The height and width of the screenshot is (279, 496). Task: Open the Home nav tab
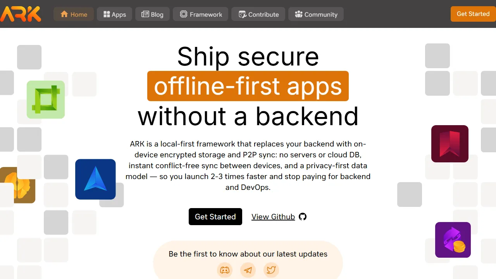click(74, 14)
